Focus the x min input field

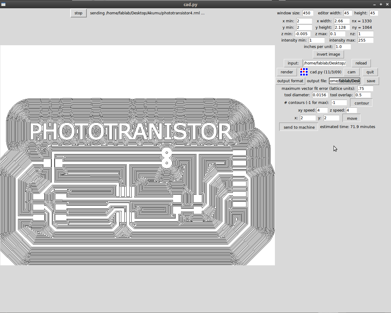click(x=304, y=21)
